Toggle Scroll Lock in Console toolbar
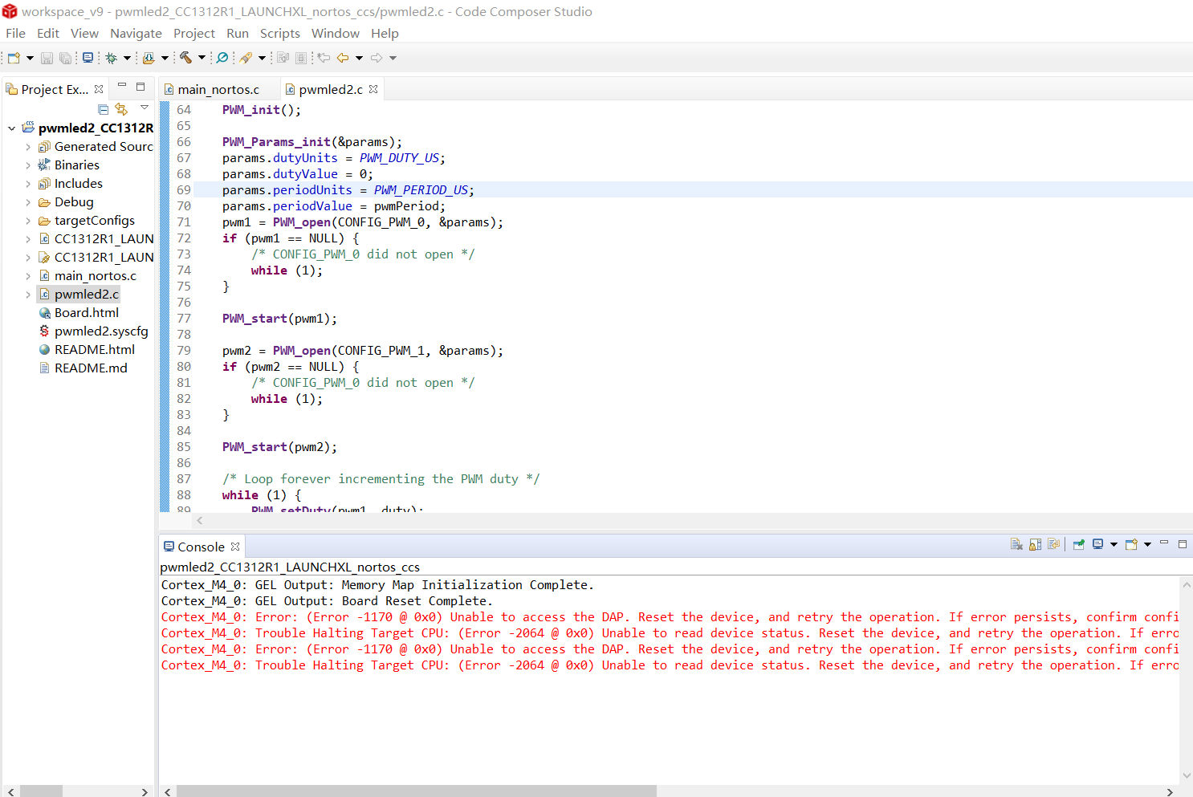 coord(1035,545)
